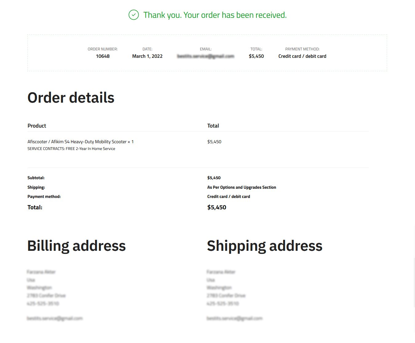This screenshot has height=343, width=415.
Task: Click the Billing address heading
Action: 77,246
